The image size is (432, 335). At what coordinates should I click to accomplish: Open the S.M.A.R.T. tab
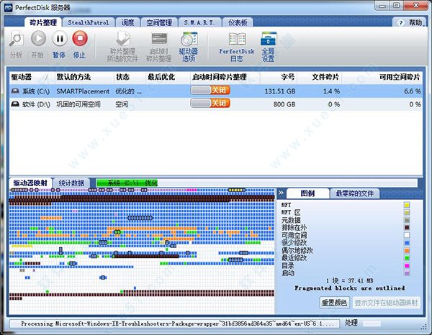point(199,22)
